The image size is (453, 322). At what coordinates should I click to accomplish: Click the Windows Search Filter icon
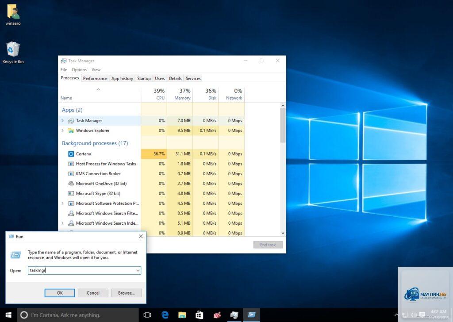coord(71,214)
